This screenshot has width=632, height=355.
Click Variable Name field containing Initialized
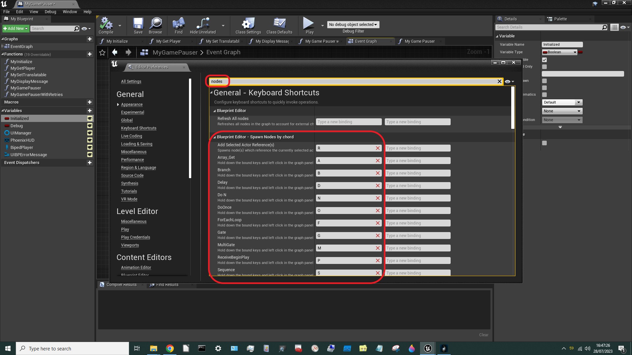point(562,44)
